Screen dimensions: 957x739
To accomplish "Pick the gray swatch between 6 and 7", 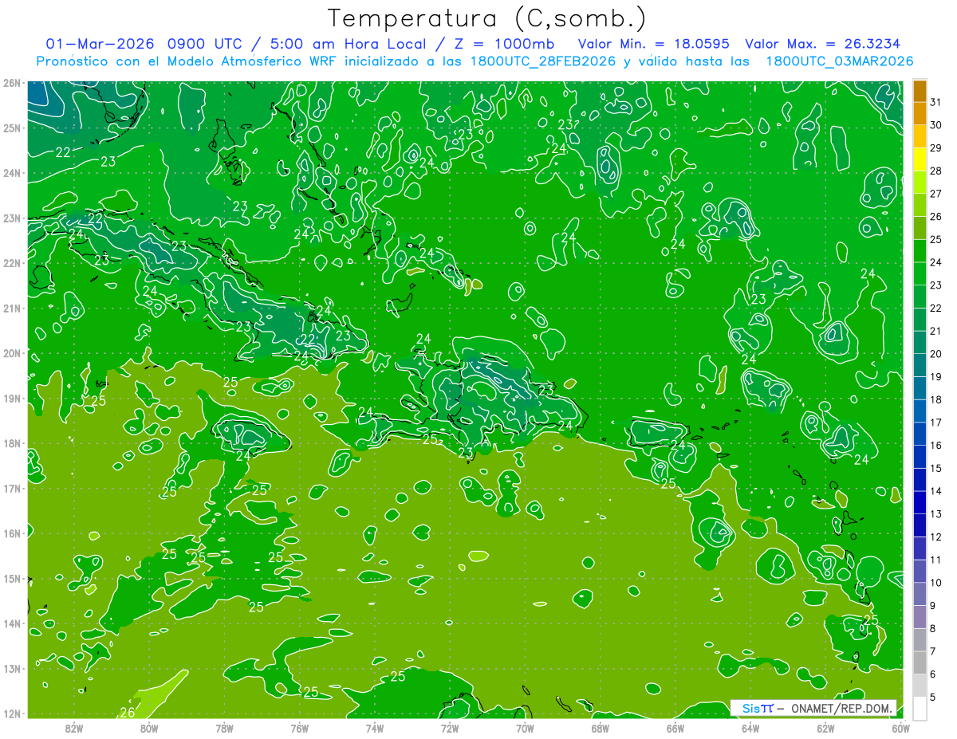I will pos(920,662).
